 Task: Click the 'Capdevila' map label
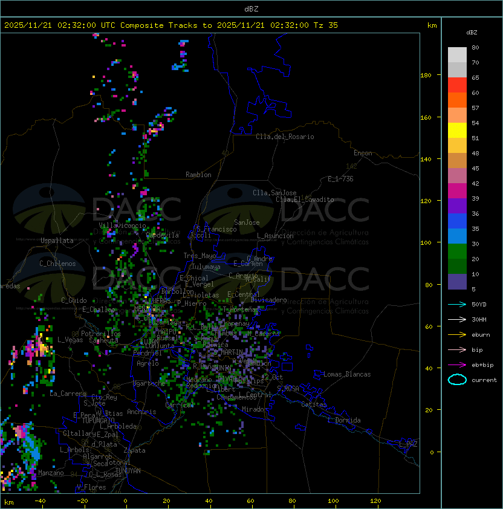coord(163,235)
